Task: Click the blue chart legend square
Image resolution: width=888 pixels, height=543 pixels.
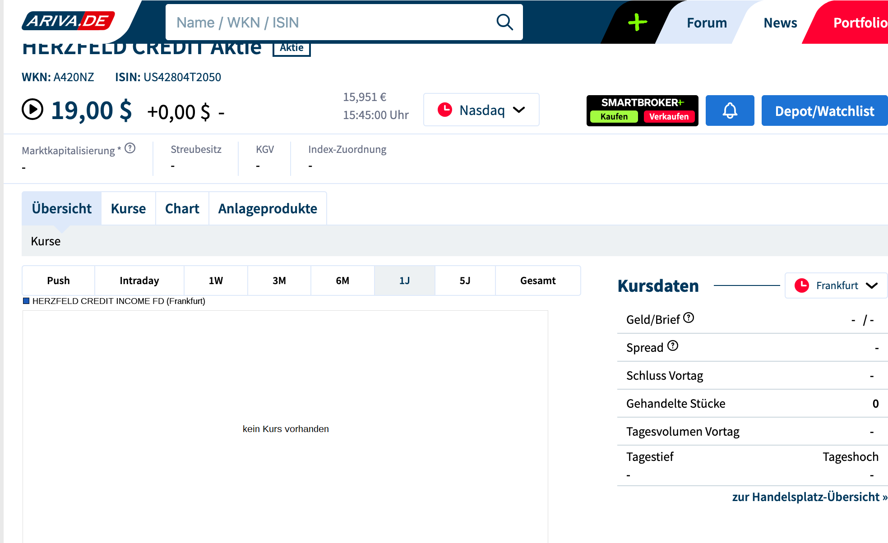Action: click(26, 301)
